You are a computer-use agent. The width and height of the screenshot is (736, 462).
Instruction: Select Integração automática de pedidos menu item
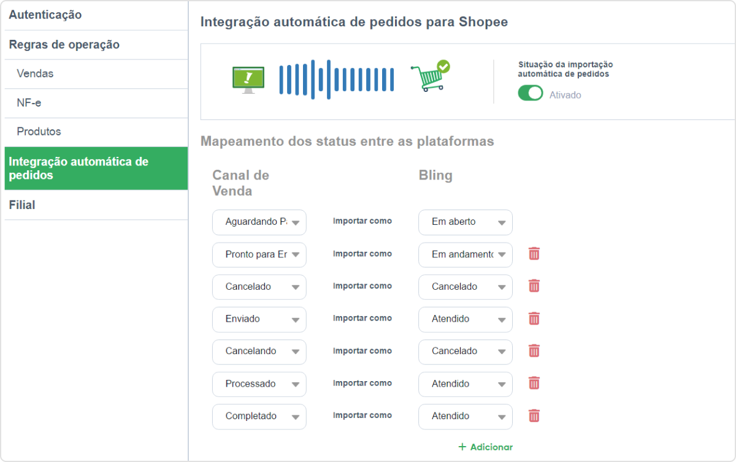[x=96, y=169]
